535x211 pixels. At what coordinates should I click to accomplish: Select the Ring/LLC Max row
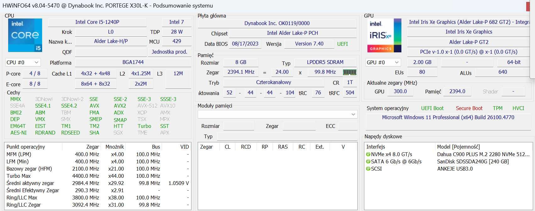click(97, 198)
